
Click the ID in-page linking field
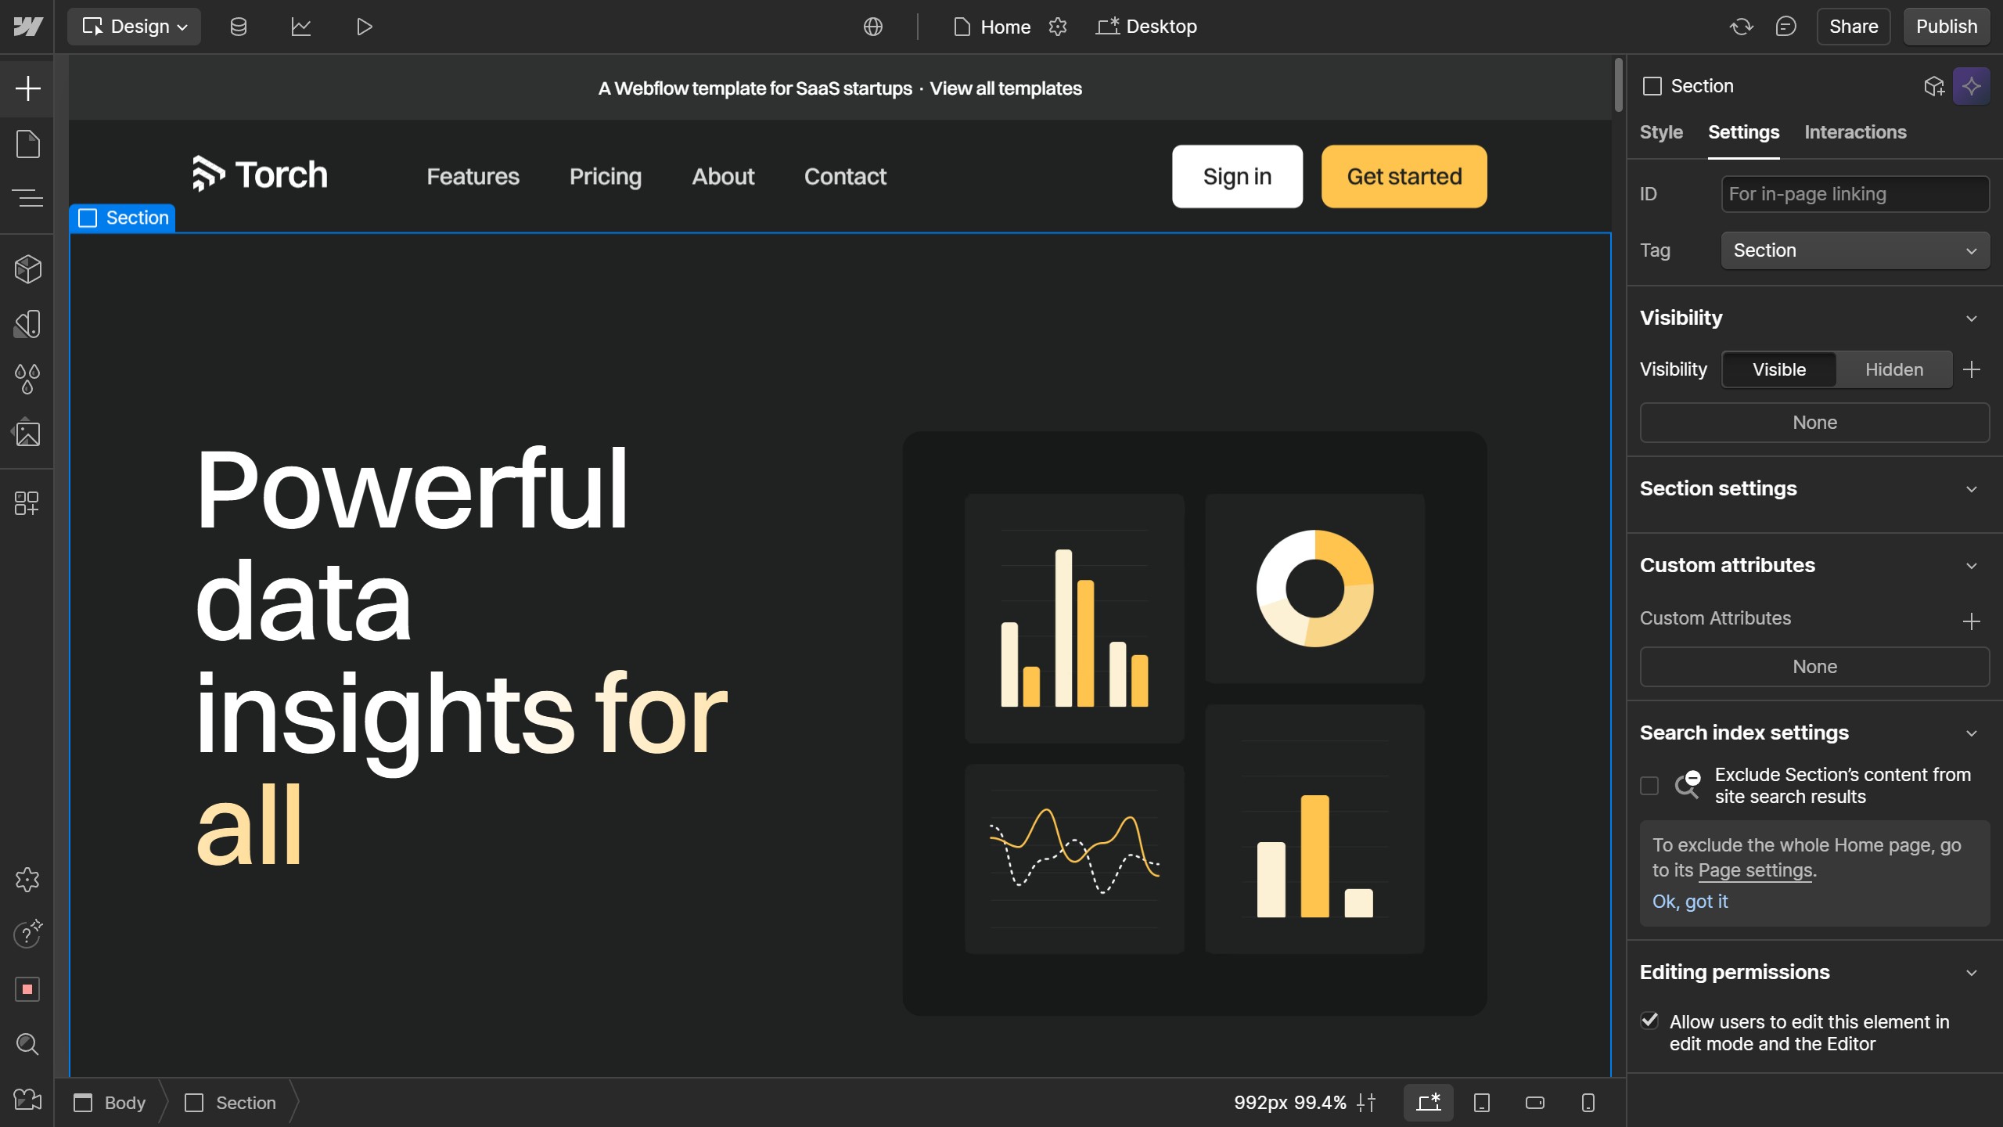tap(1855, 194)
